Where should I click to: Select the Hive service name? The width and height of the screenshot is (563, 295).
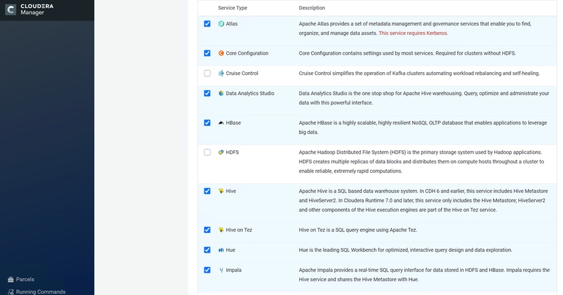pos(231,191)
